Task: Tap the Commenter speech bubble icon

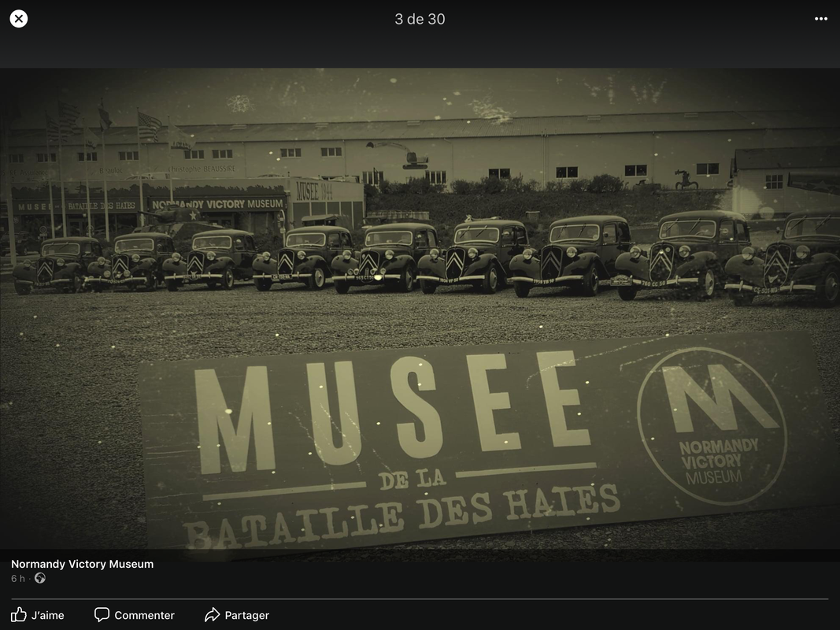Action: coord(102,614)
